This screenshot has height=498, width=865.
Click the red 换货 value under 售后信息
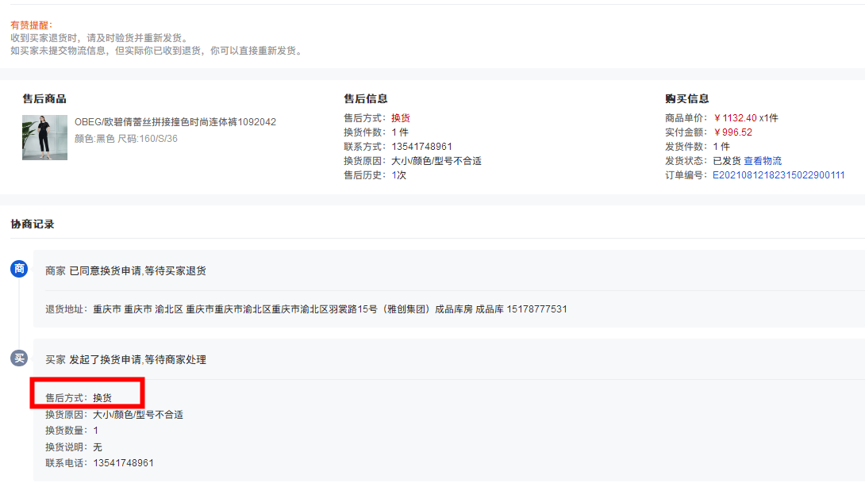tap(401, 118)
